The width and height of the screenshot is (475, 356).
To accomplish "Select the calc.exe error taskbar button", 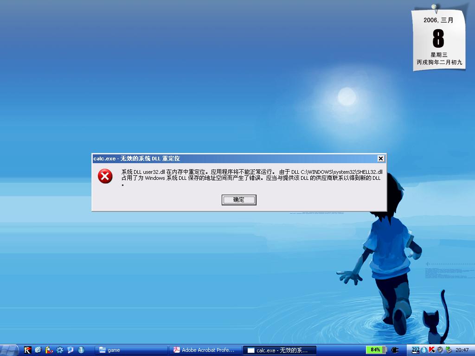I will [x=280, y=350].
